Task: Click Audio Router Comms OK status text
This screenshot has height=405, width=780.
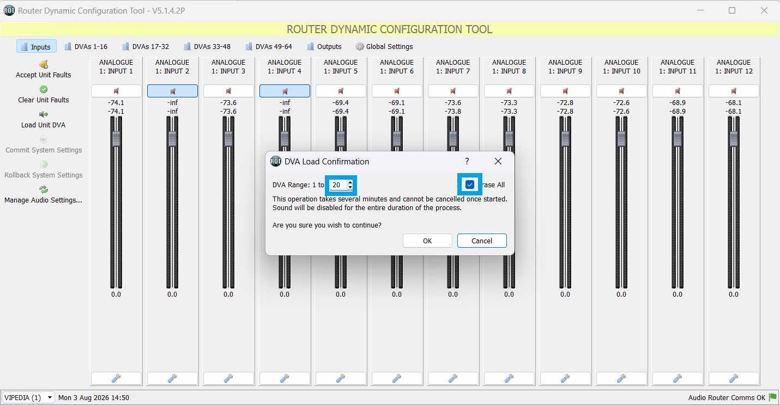Action: [727, 398]
